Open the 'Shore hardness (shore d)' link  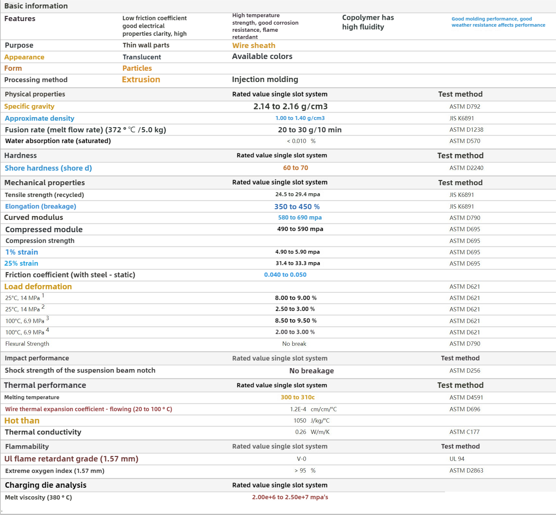pos(48,168)
